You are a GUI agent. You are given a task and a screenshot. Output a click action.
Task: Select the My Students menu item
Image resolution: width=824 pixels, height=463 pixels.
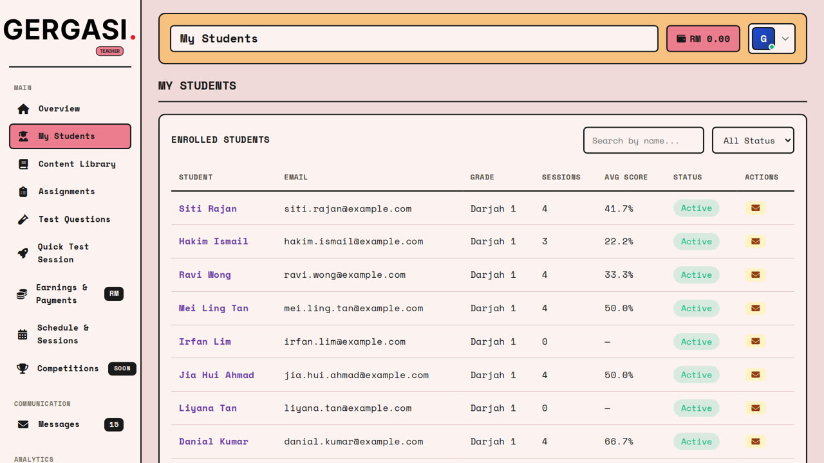coord(70,136)
